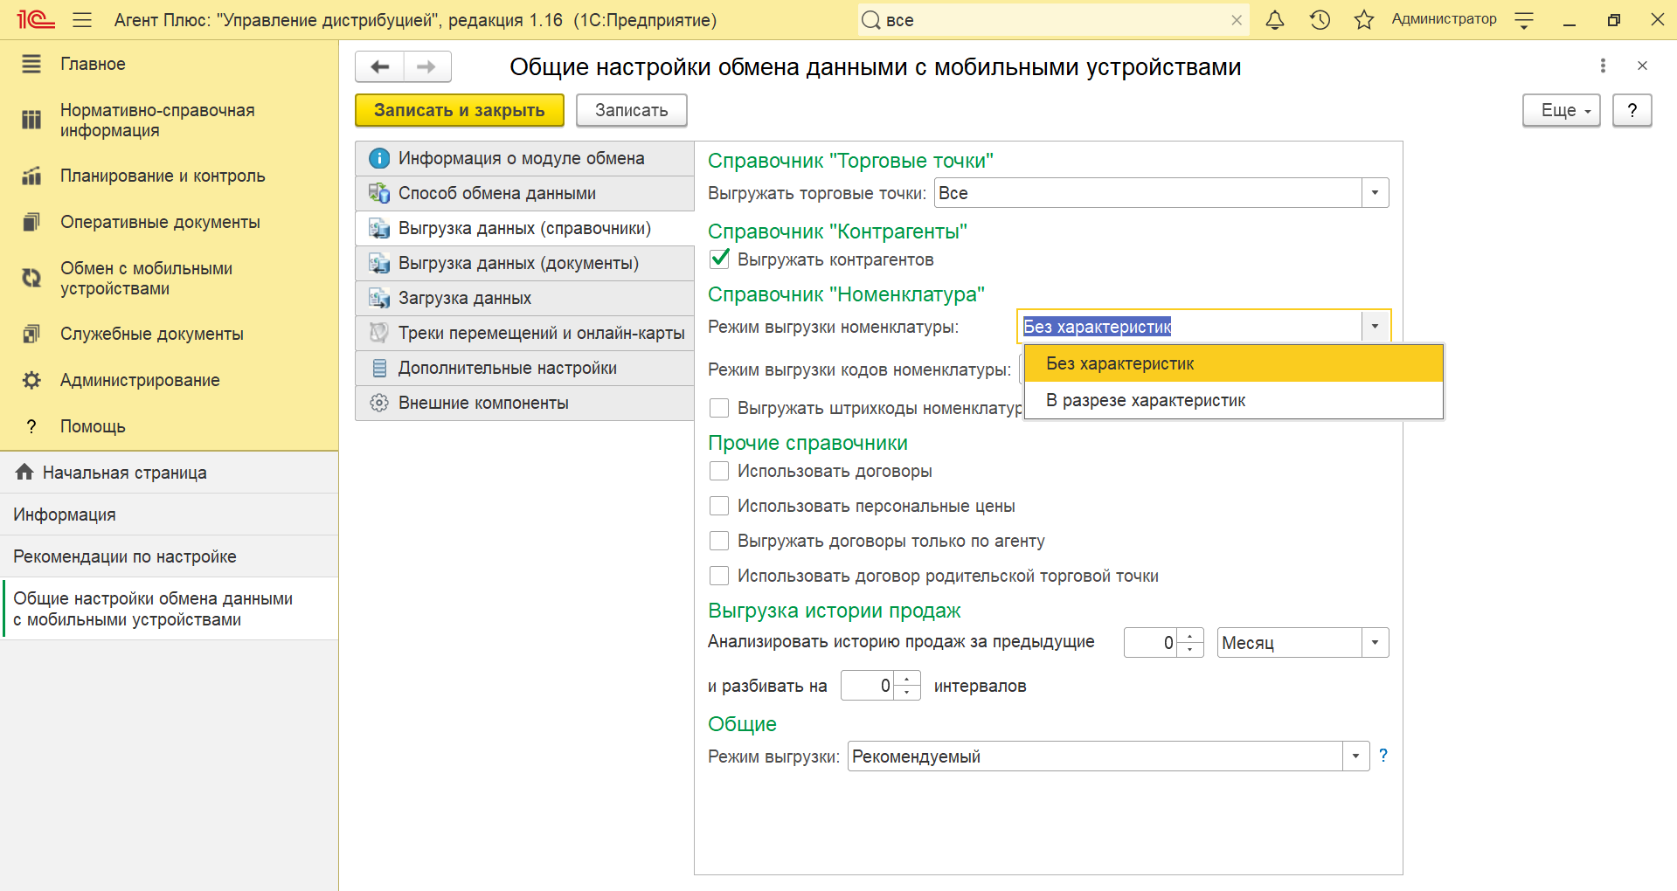Viewport: 1677px width, 891px height.
Task: Enable Использовать персональные цены checkbox
Action: (719, 506)
